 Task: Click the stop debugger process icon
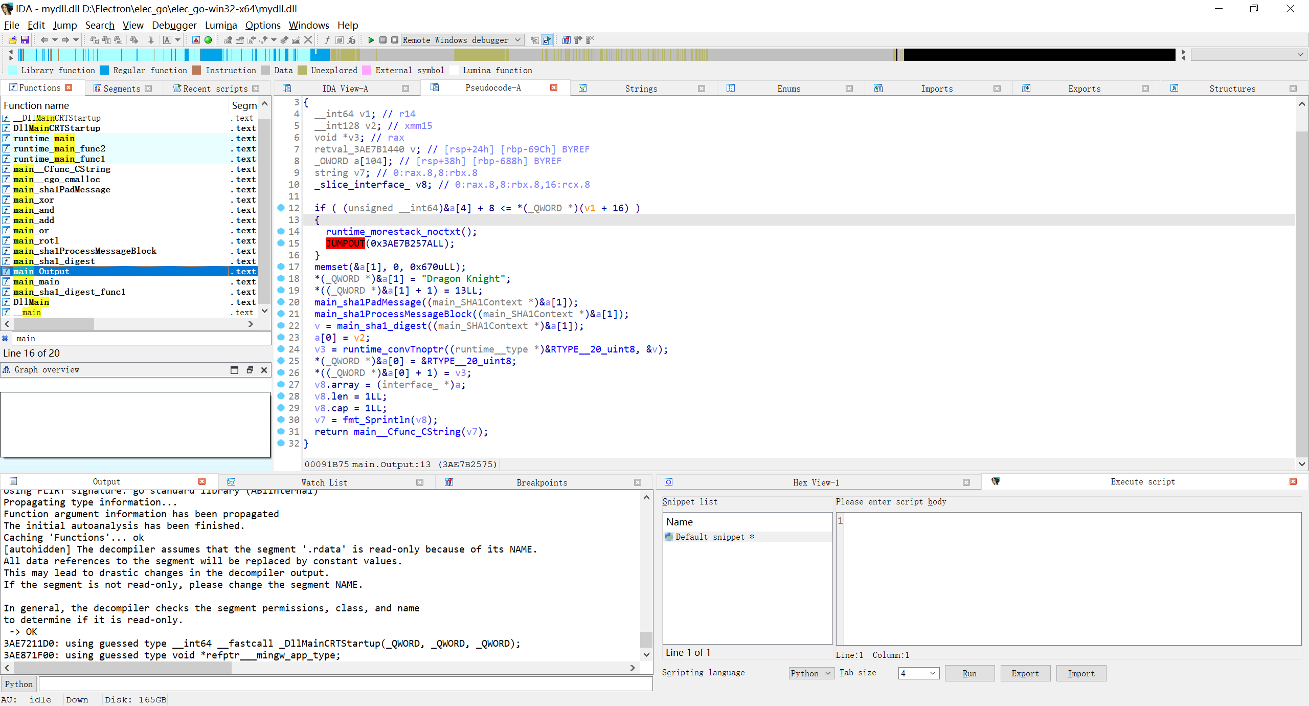point(395,40)
